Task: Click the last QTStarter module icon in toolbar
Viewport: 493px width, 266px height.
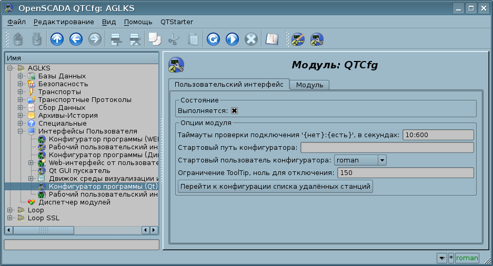Action: pyautogui.click(x=317, y=39)
